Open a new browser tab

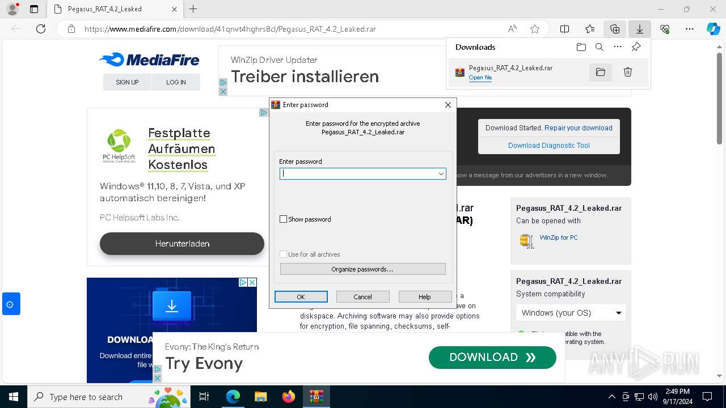point(193,9)
